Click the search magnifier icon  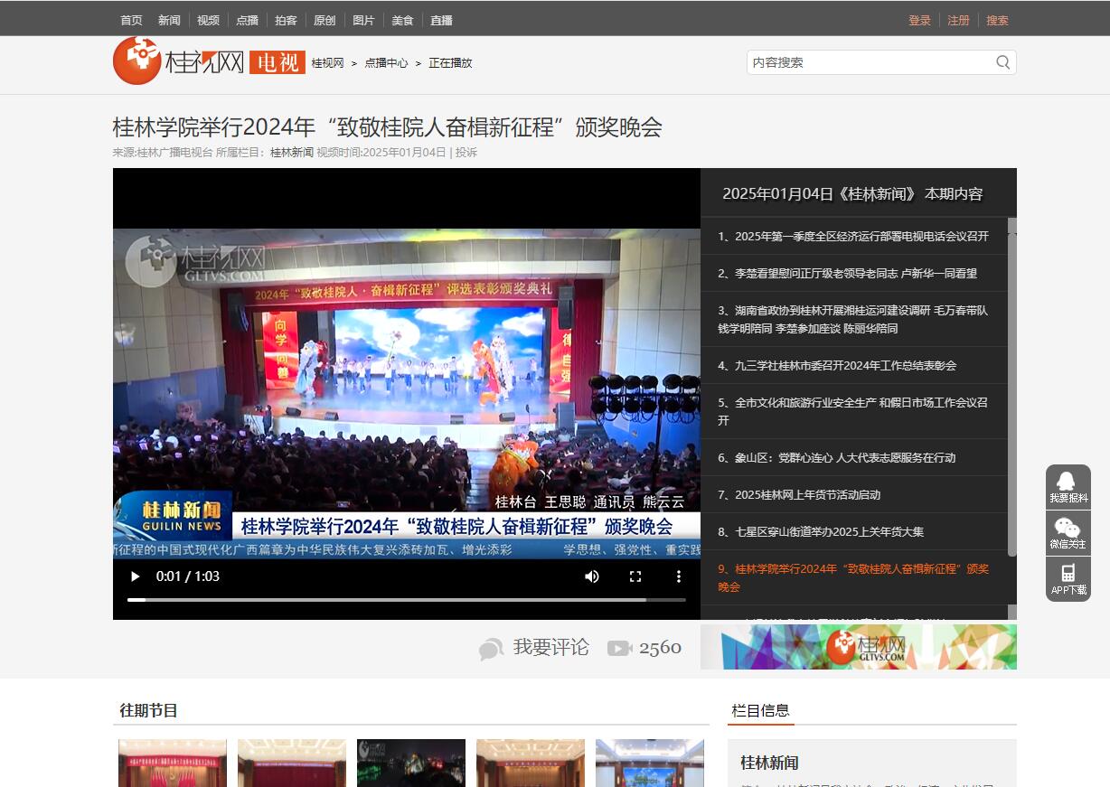1002,62
